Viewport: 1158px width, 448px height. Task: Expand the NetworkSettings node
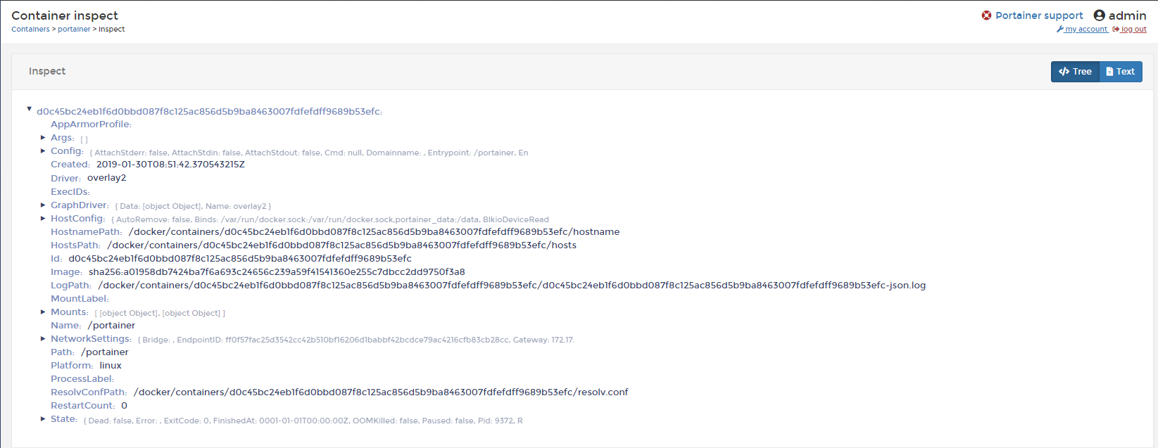43,339
